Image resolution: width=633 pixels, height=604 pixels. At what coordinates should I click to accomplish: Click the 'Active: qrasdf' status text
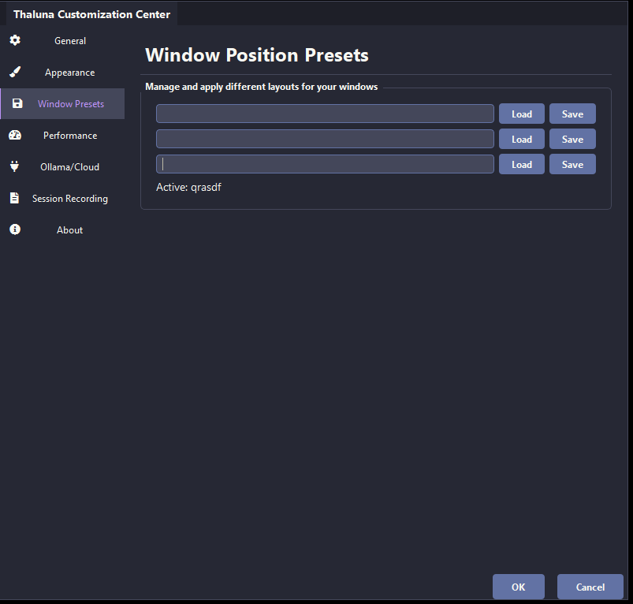coord(188,188)
